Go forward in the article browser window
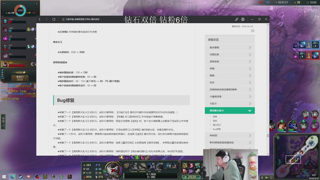Screen dimensions: 320x180 [46, 19]
